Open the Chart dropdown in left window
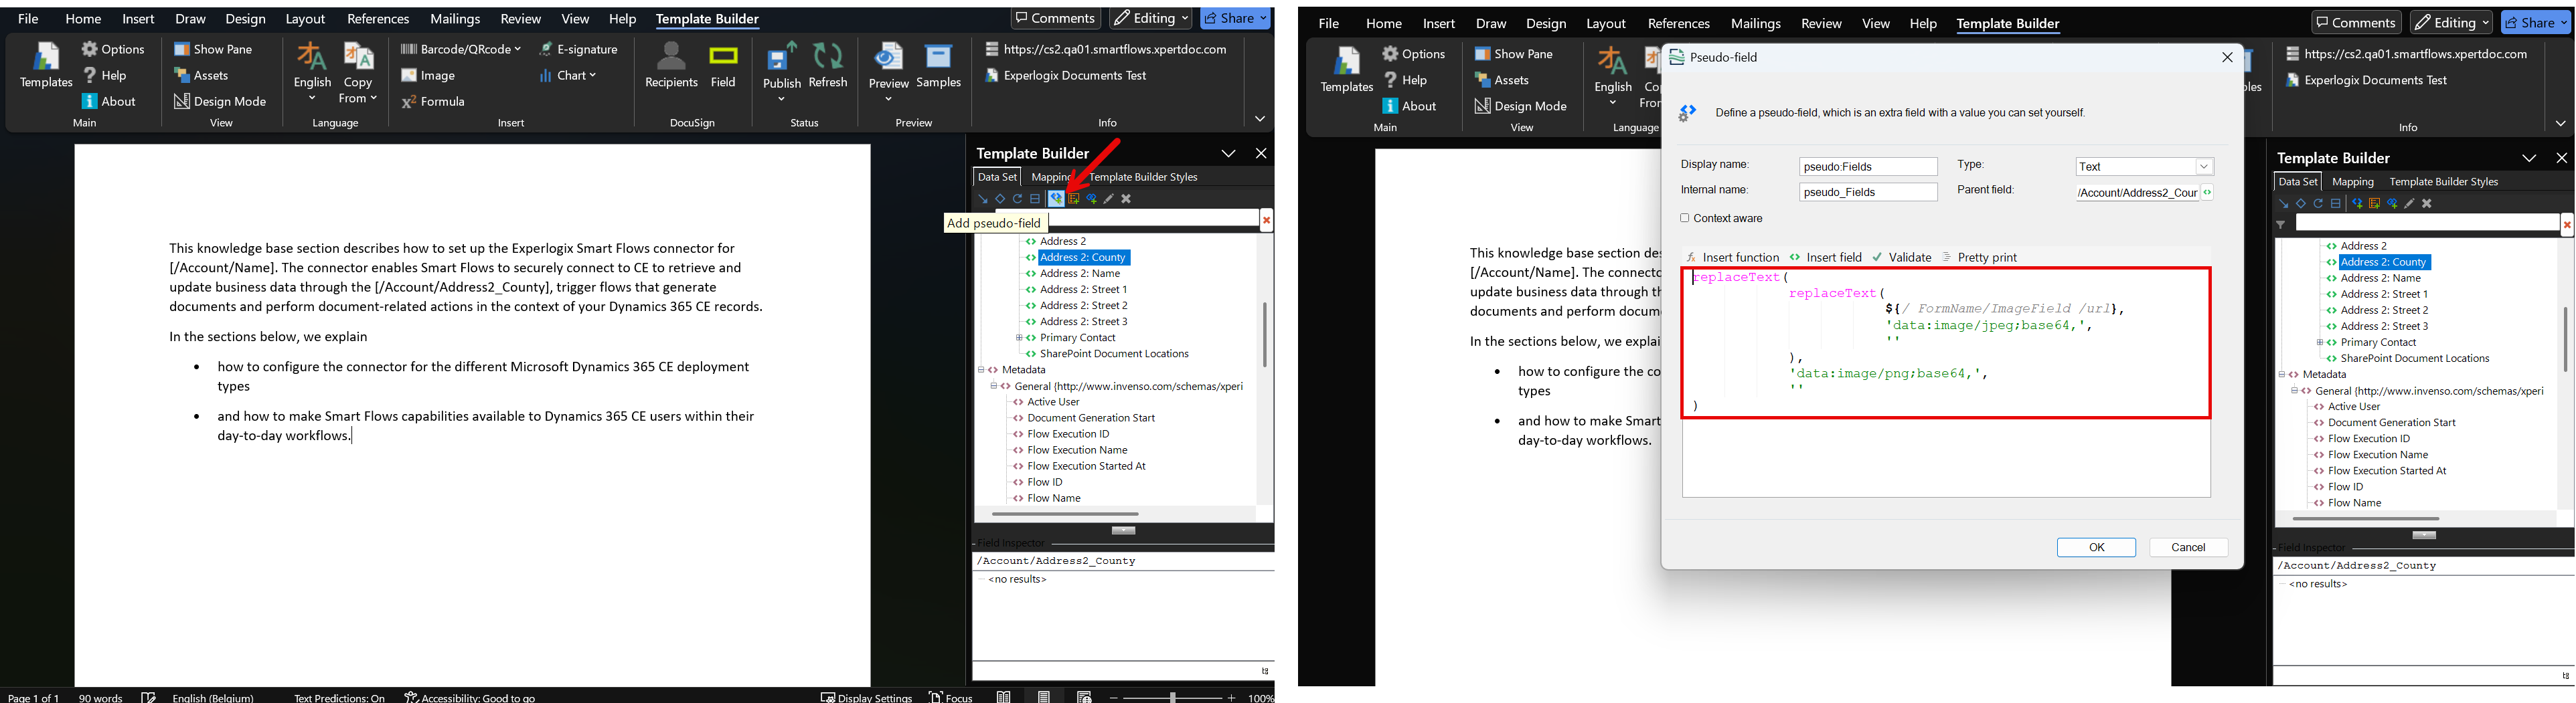Image resolution: width=2576 pixels, height=703 pixels. pyautogui.click(x=567, y=75)
